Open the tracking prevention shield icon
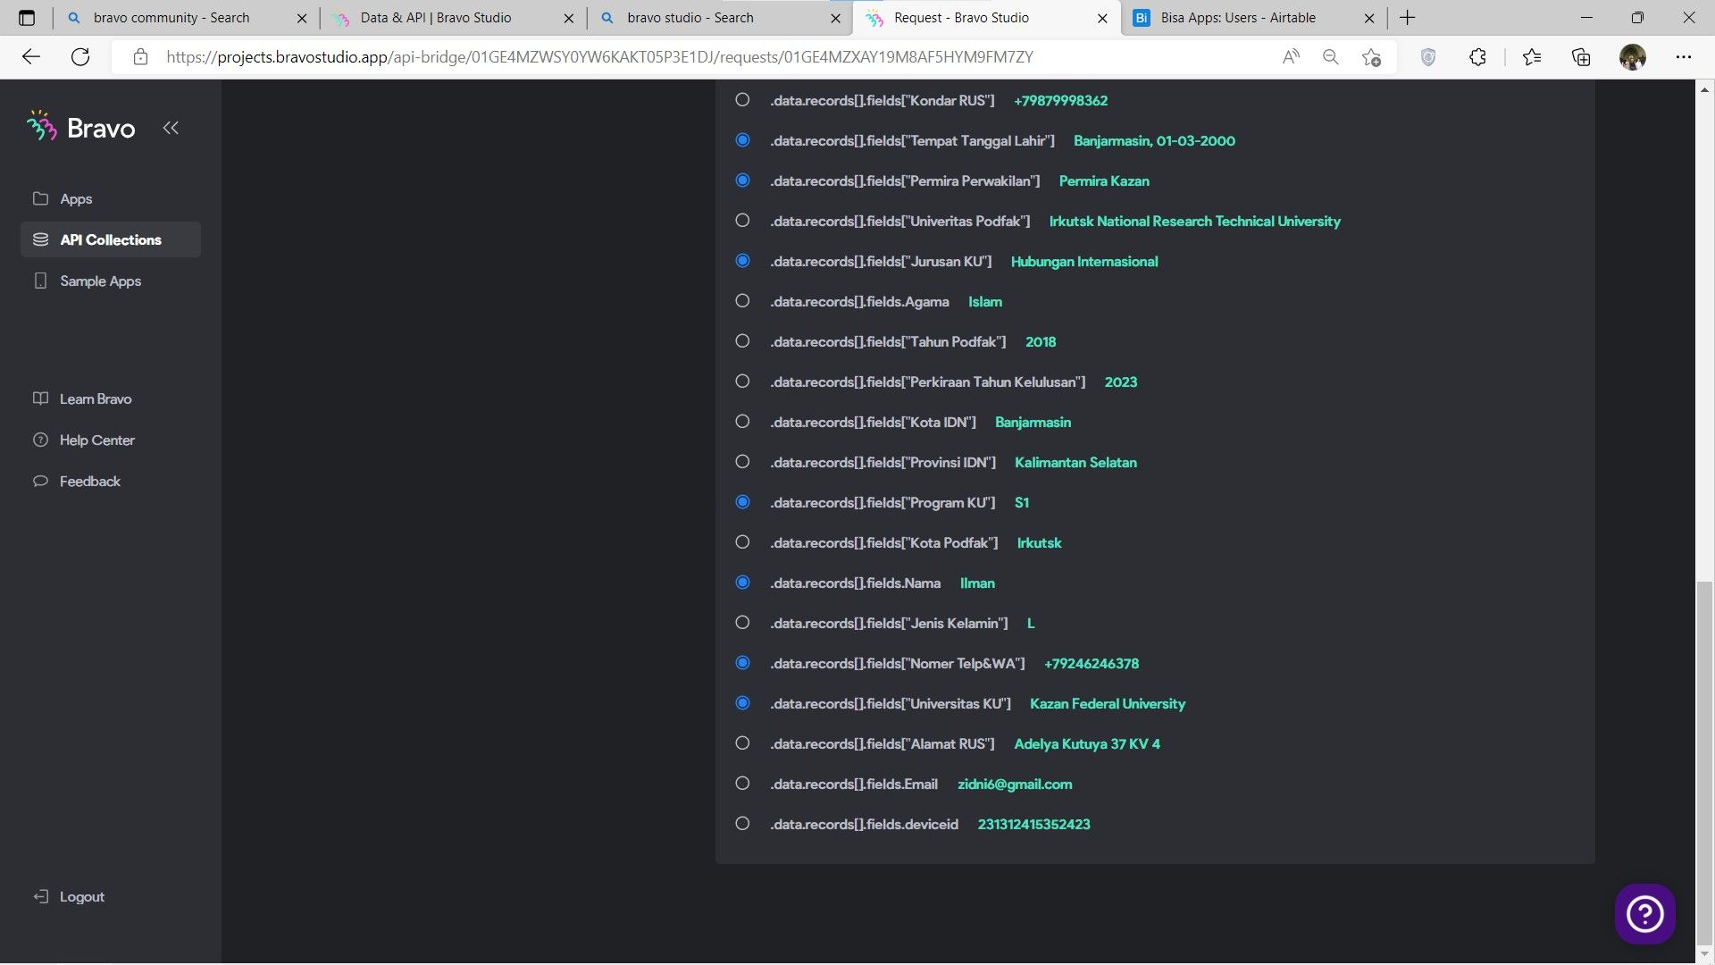 point(1427,57)
